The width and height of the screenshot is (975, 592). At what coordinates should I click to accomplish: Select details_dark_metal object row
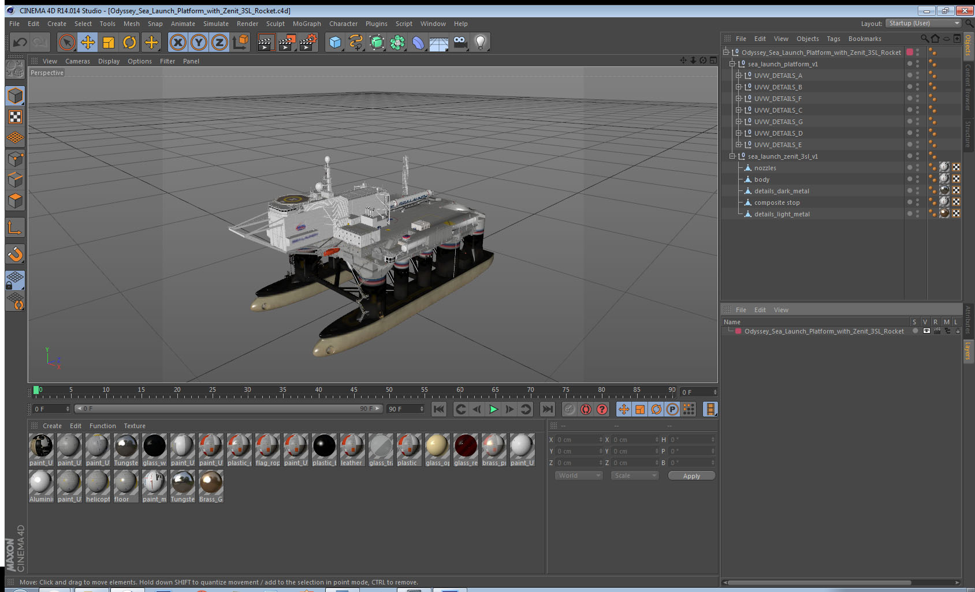tap(782, 191)
